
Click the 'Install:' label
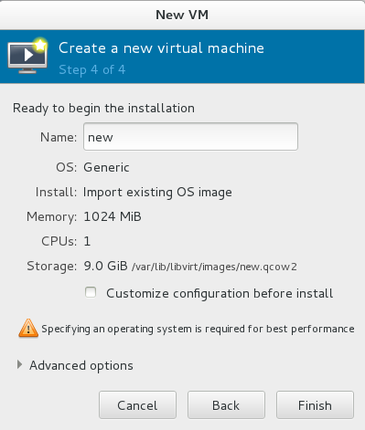[x=56, y=193]
